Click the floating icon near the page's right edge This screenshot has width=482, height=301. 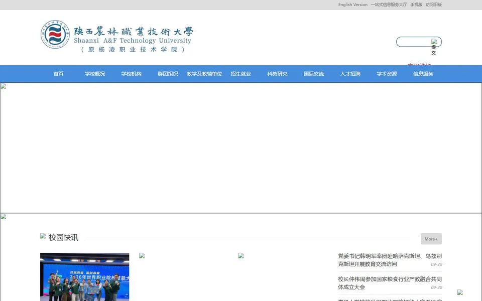pos(460,292)
